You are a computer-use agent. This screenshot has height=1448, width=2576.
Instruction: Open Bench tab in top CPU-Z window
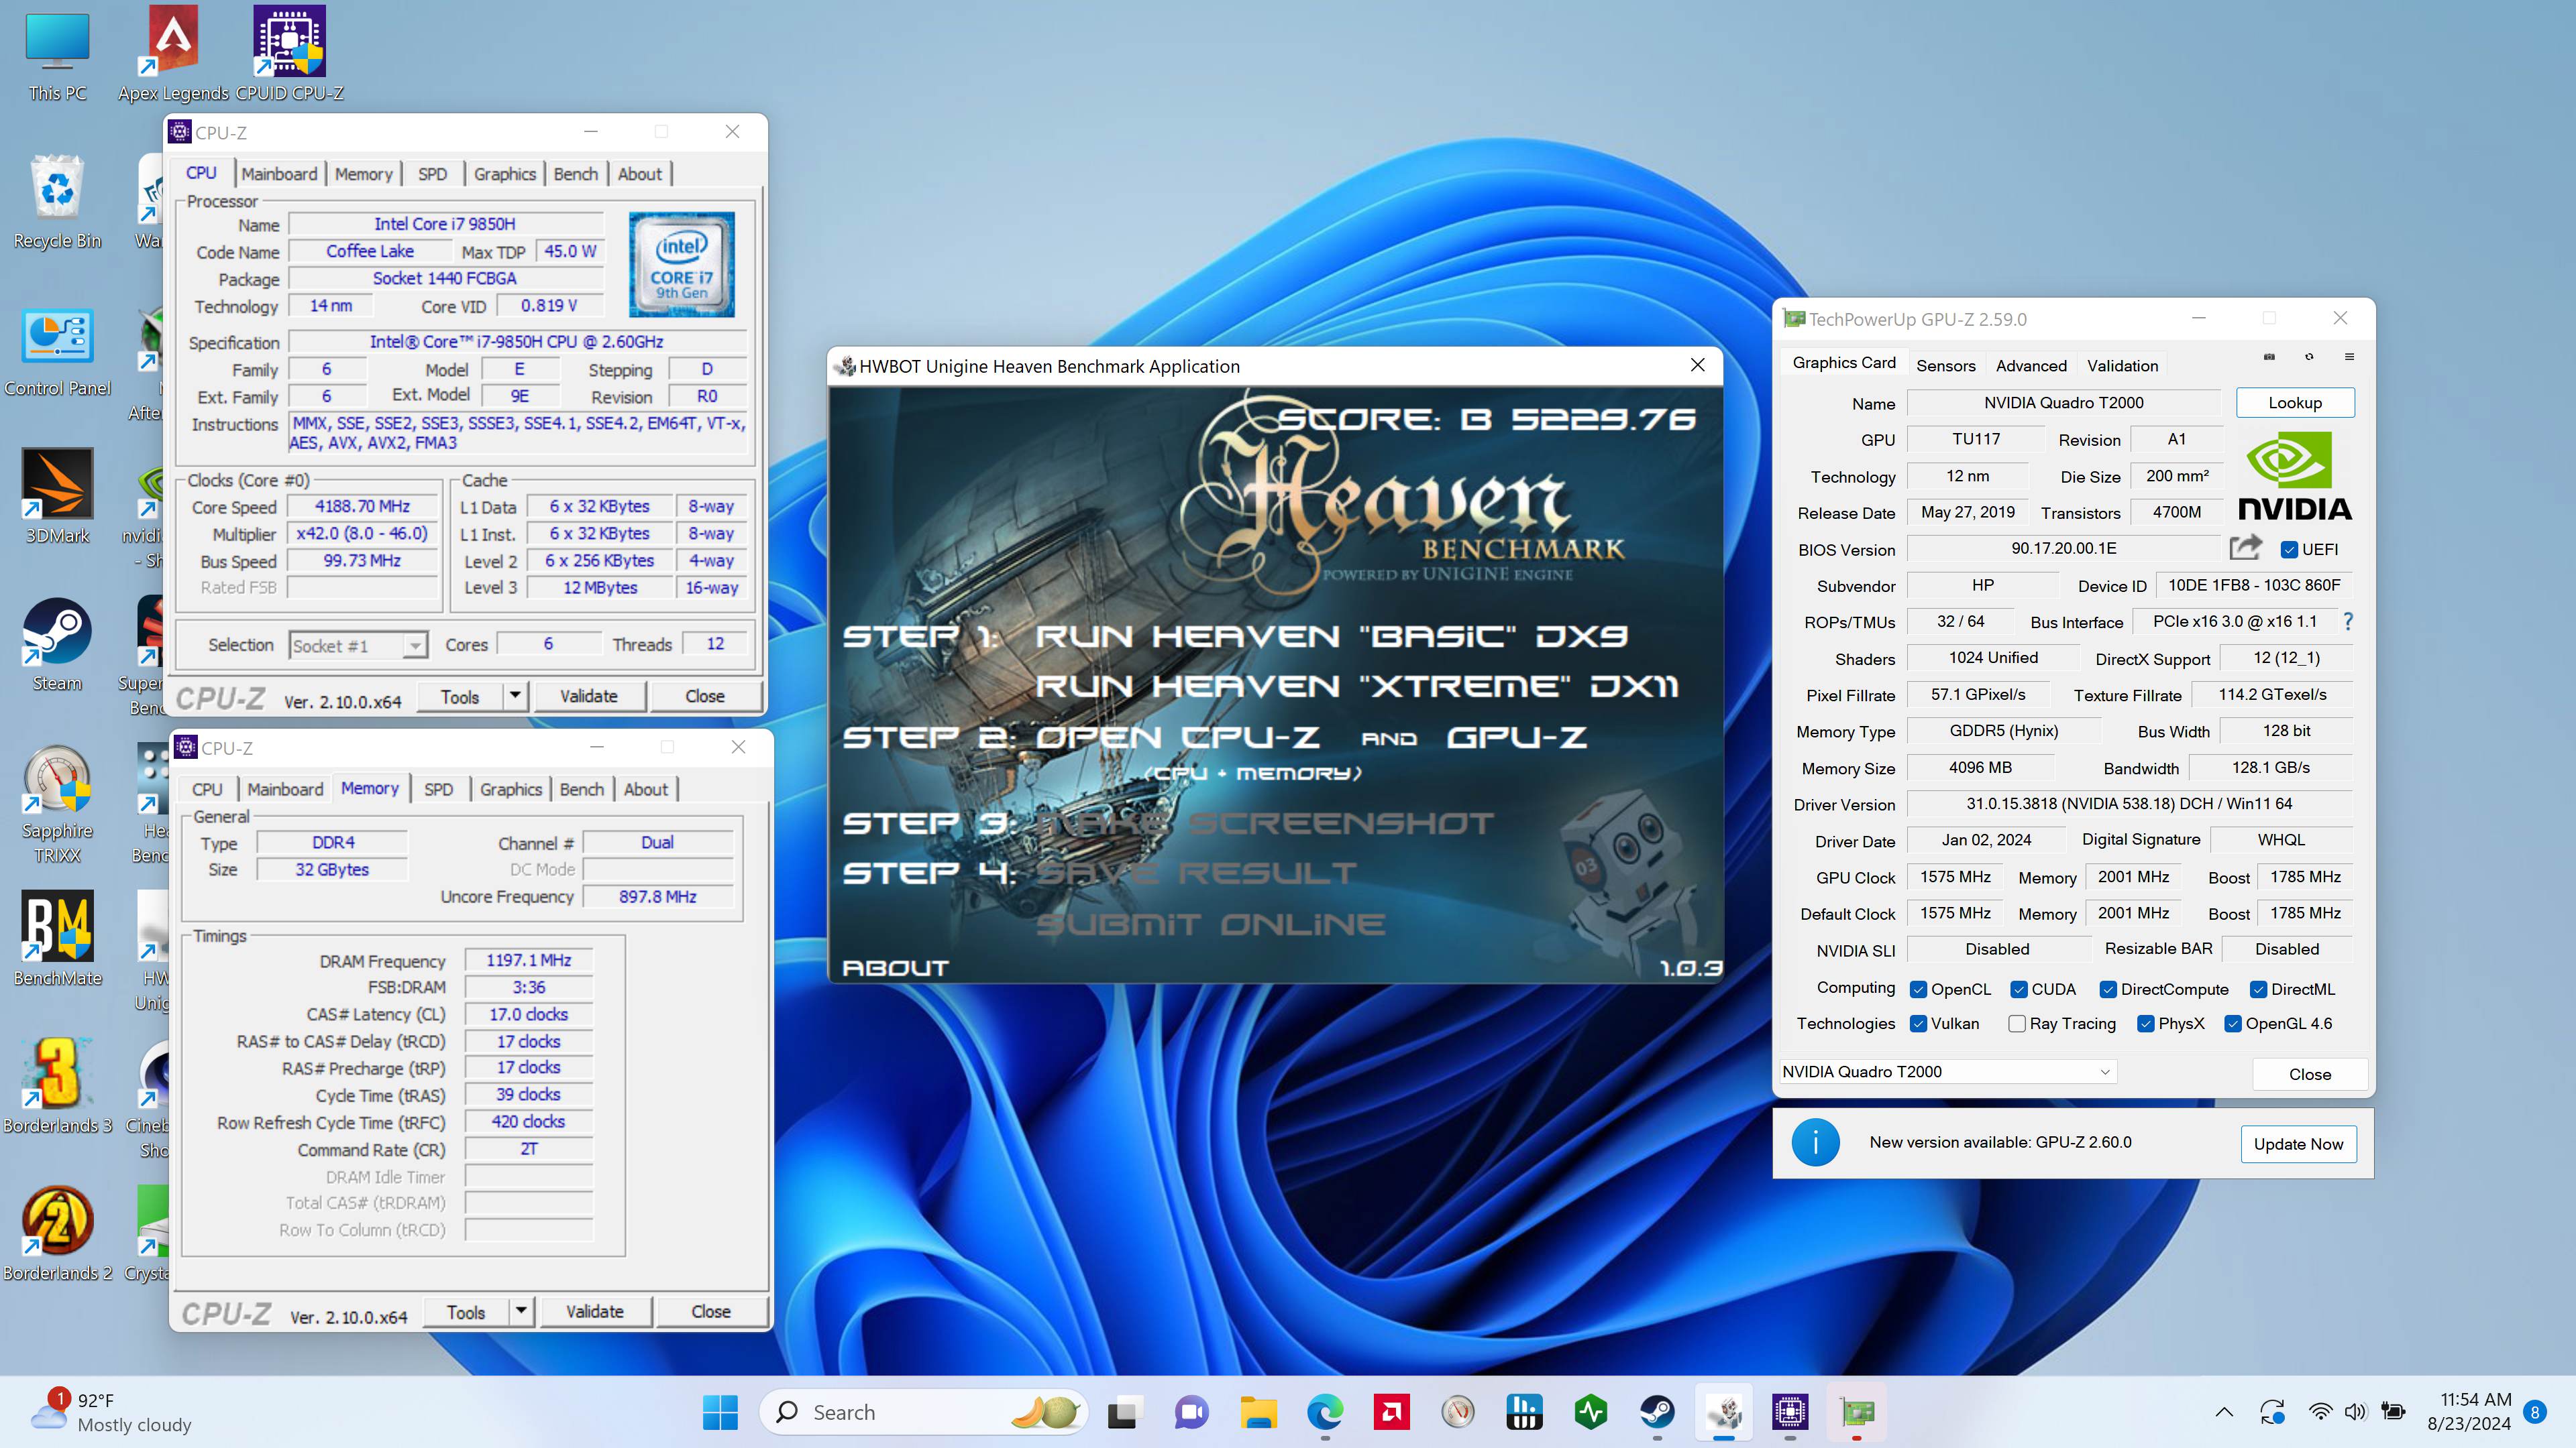tap(576, 174)
